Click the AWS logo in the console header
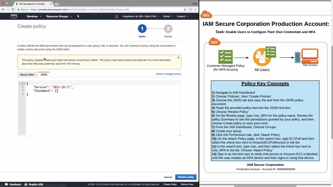 (14, 16)
